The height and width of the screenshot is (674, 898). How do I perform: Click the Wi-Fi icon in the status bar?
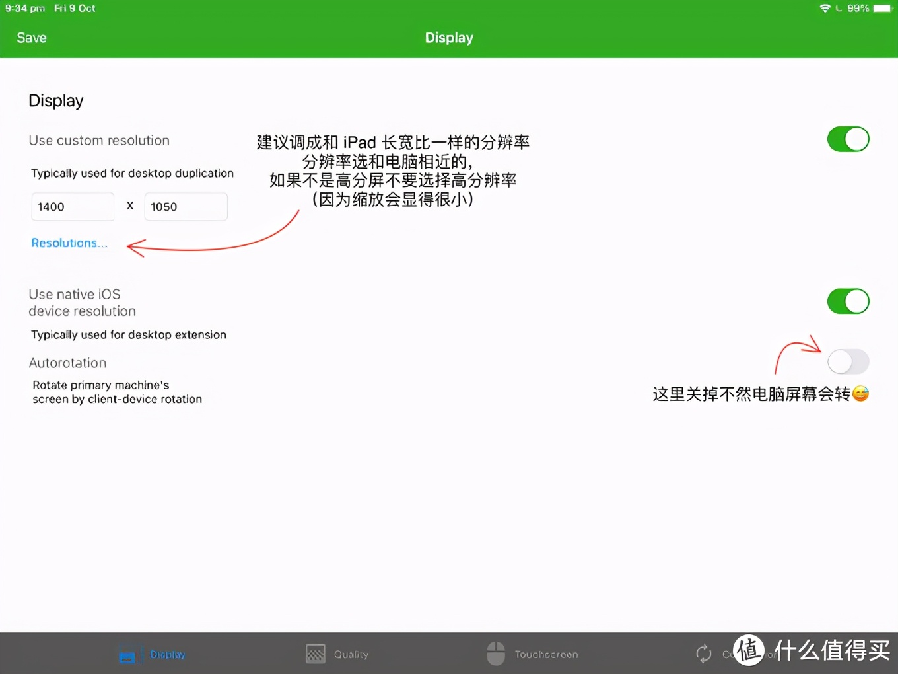823,9
